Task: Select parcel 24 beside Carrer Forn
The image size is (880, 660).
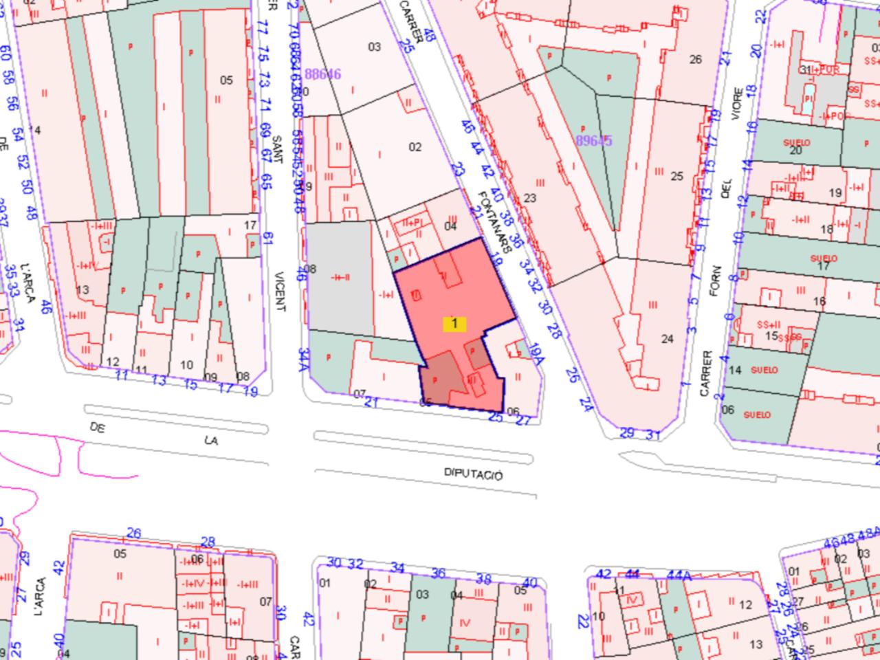Action: pyautogui.click(x=667, y=338)
